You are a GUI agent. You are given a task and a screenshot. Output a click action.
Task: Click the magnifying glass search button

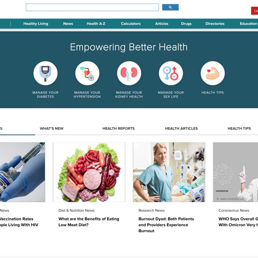[x=170, y=7]
